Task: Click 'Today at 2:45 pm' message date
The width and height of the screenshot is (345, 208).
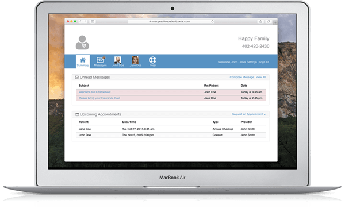Action: pyautogui.click(x=251, y=98)
